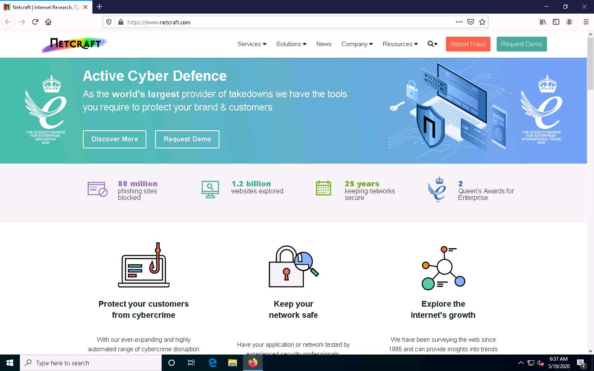Click the banner Request Demo button
This screenshot has height=371, width=594.
tap(187, 139)
